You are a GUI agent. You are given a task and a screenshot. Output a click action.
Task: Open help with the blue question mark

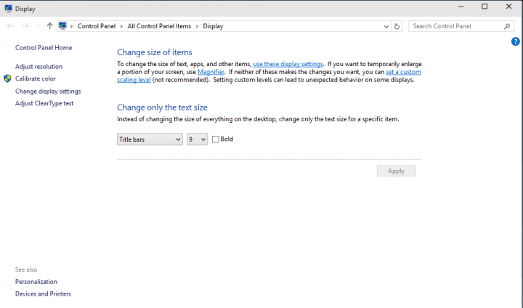tap(516, 41)
